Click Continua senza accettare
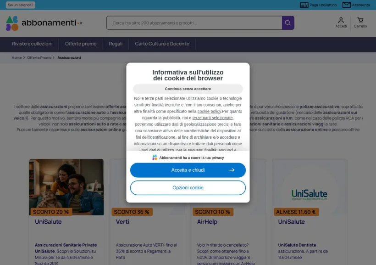This screenshot has height=265, width=376. 188,89
